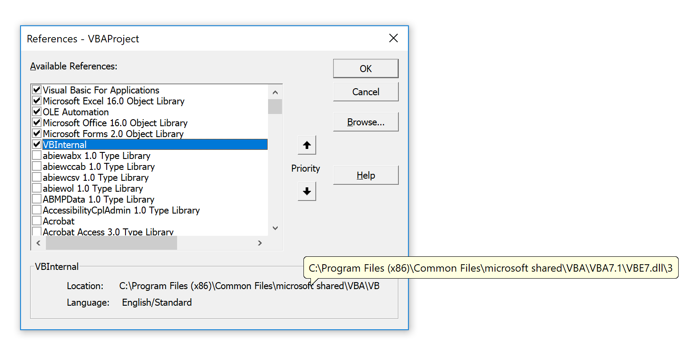Toggle the VBInternal reference checkbox
This screenshot has width=690, height=345.
[x=37, y=144]
